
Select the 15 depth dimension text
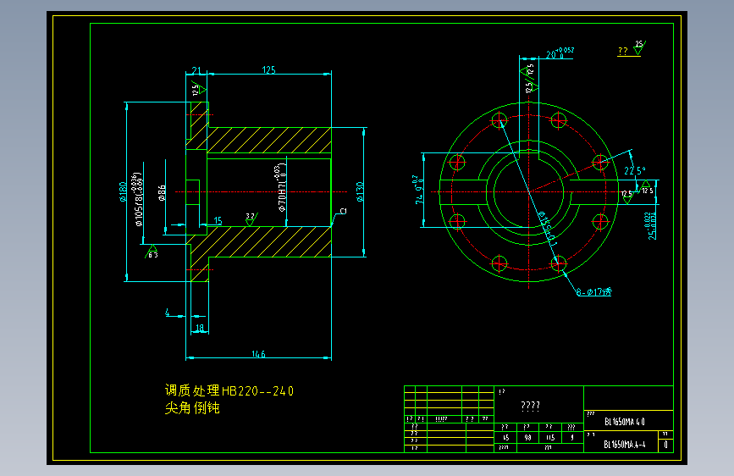[218, 220]
